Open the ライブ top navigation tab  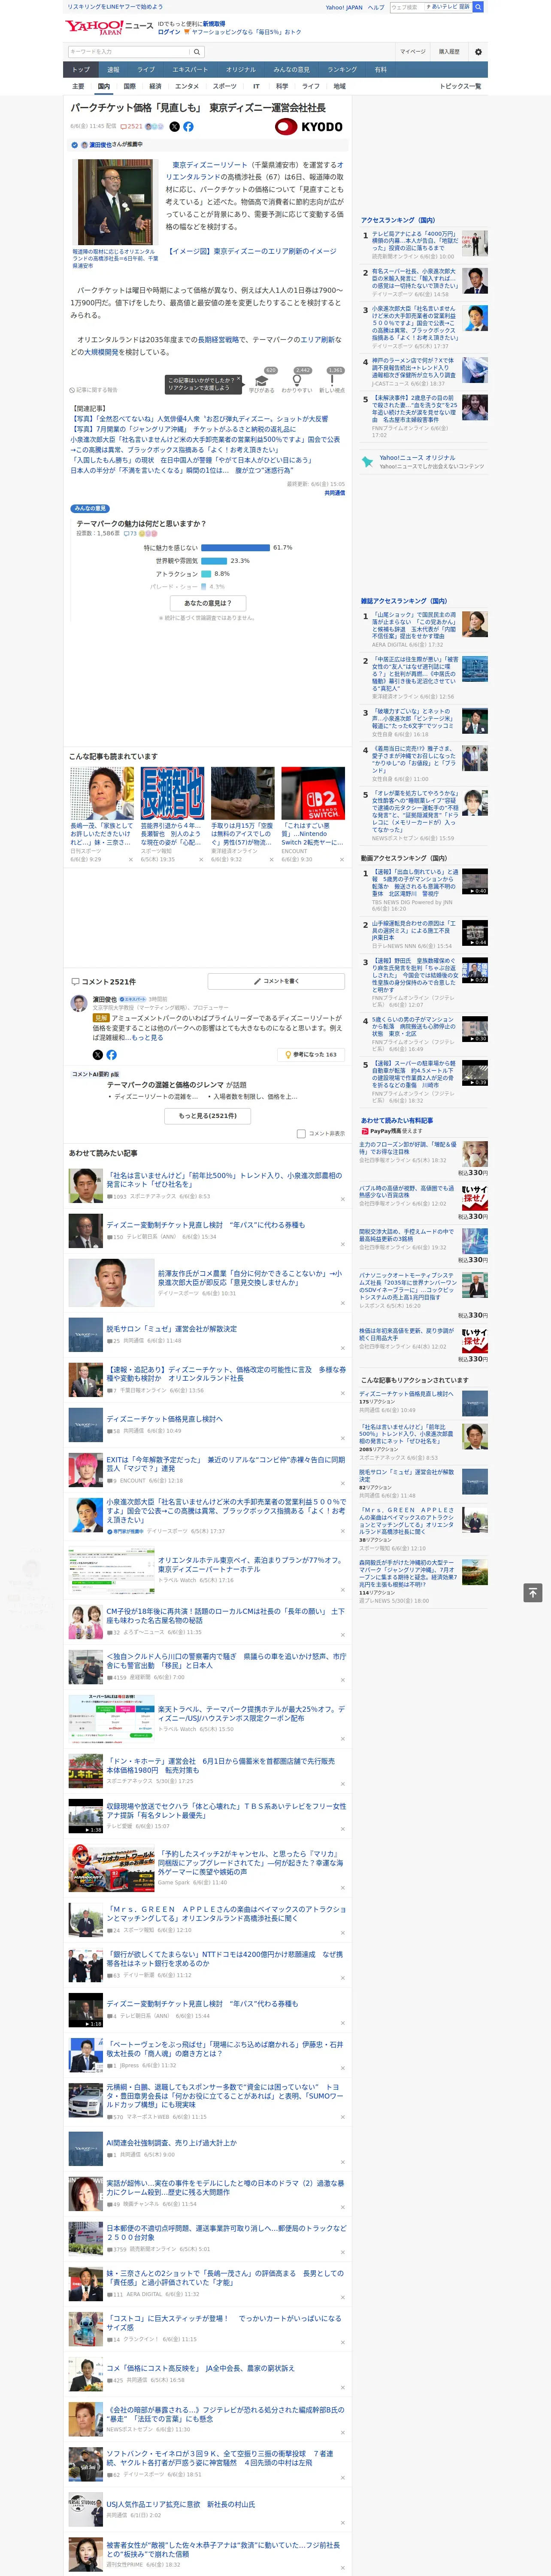pyautogui.click(x=146, y=70)
